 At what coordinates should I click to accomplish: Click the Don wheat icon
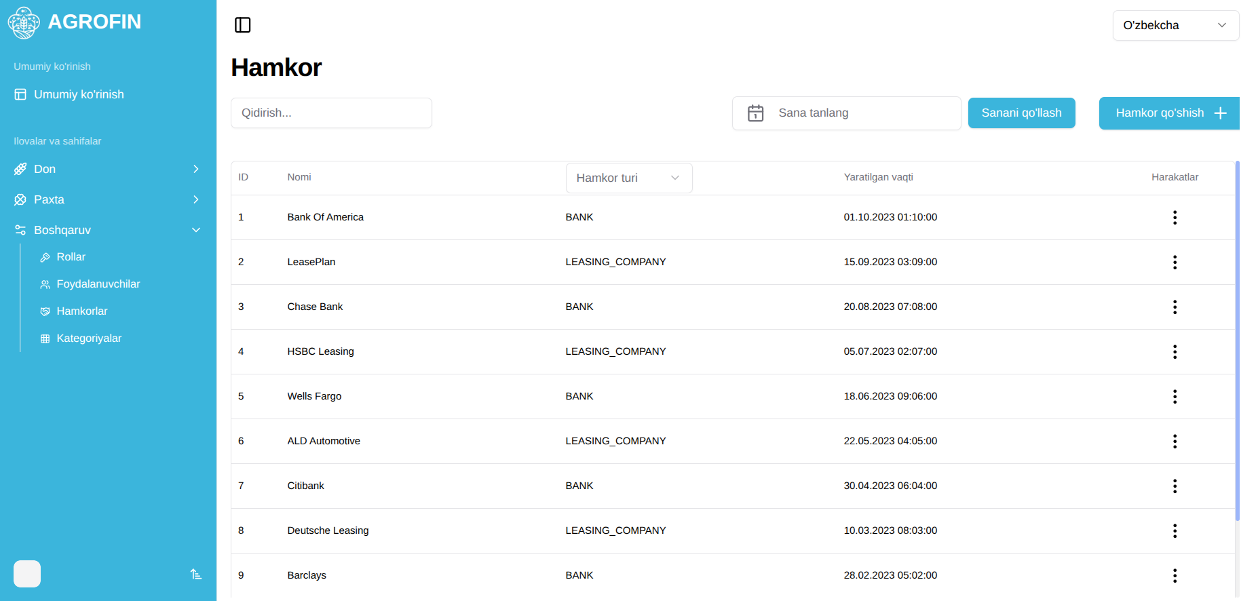point(20,169)
